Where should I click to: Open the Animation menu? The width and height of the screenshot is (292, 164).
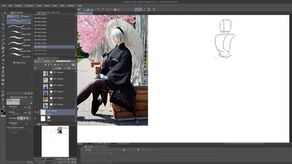tap(29, 5)
